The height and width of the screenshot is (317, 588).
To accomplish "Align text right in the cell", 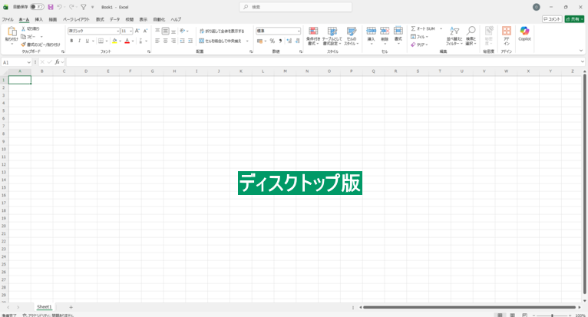I will 173,41.
